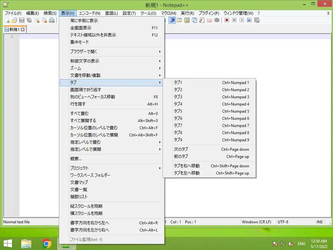Click the network tray icon

283,244
